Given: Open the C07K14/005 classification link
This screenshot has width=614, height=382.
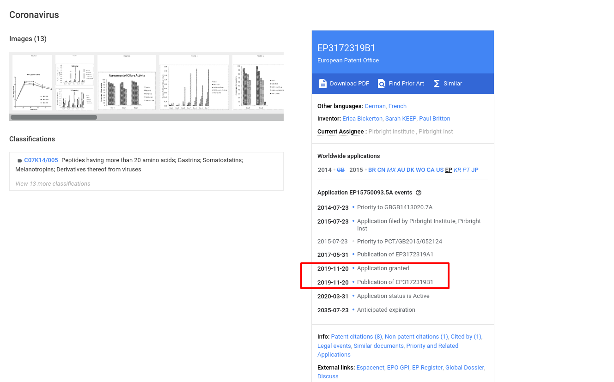Looking at the screenshot, I should 41,160.
